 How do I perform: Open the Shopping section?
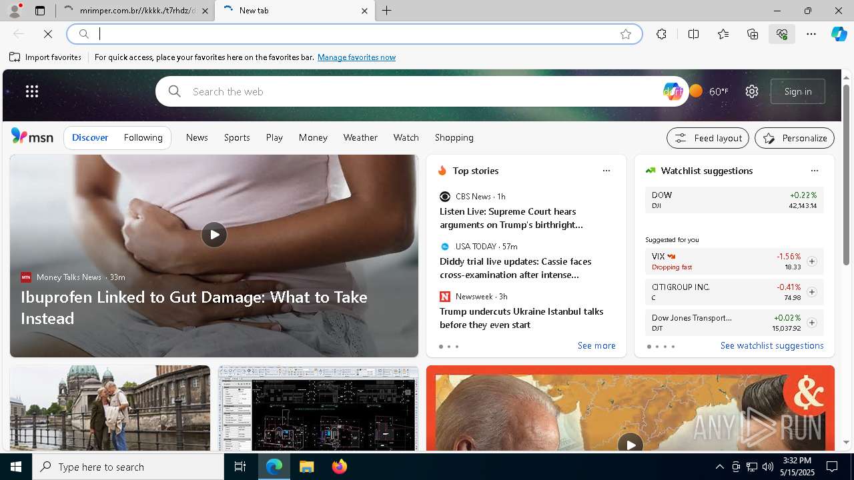pyautogui.click(x=454, y=137)
